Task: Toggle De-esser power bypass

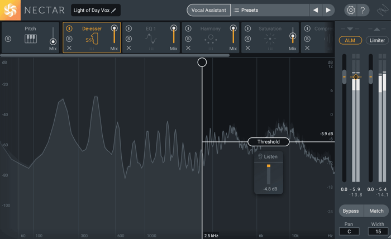Action: tap(69, 28)
